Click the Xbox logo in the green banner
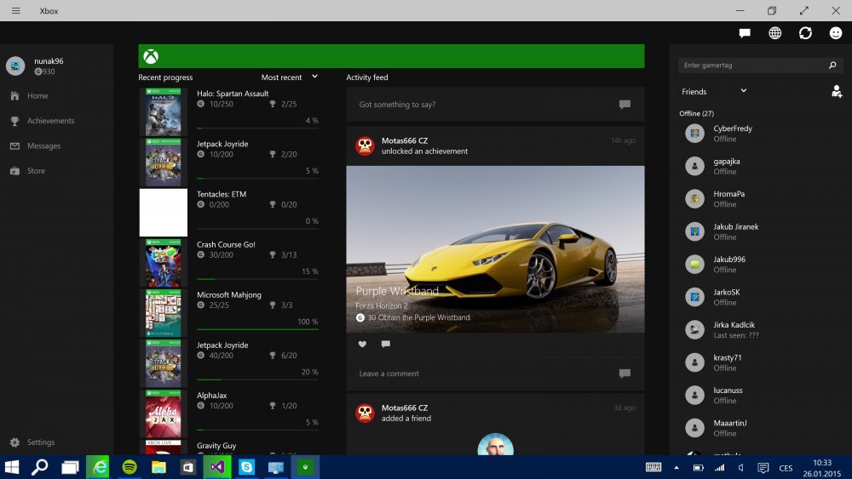The width and height of the screenshot is (852, 479). (x=151, y=56)
